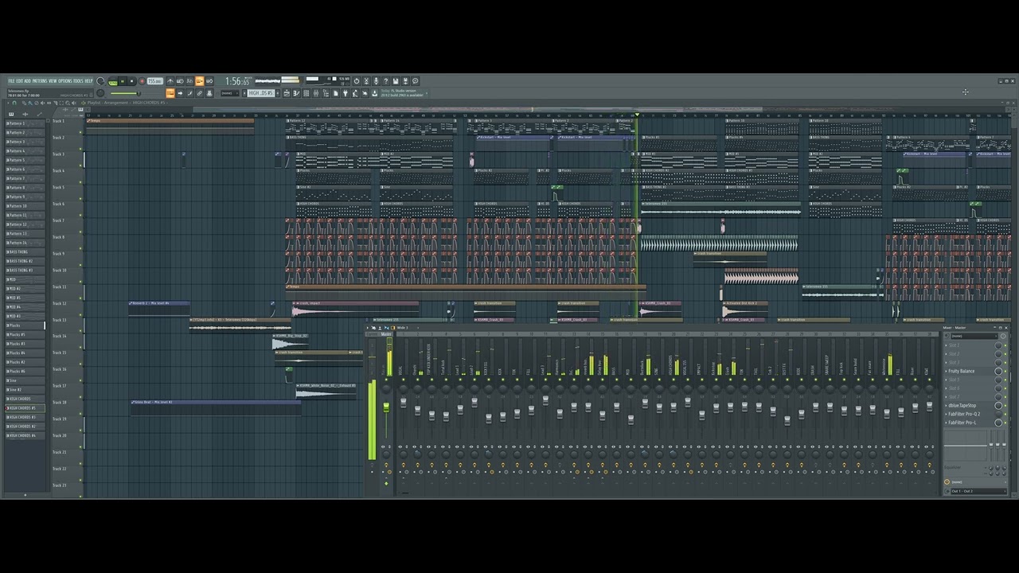Open the HIGH CHORDS #5 pattern selector

point(260,93)
